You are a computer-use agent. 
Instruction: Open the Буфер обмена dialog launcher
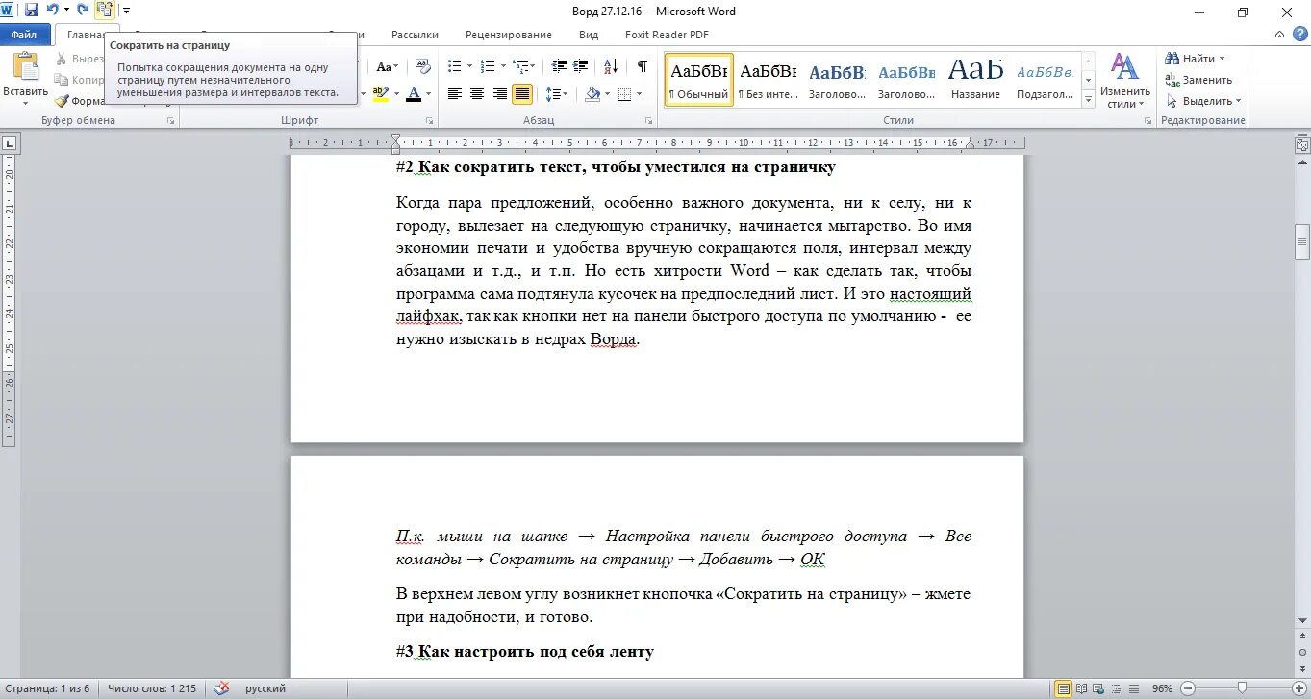click(x=171, y=121)
